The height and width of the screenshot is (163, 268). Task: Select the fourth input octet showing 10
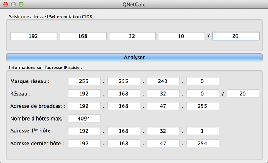coord(181,36)
